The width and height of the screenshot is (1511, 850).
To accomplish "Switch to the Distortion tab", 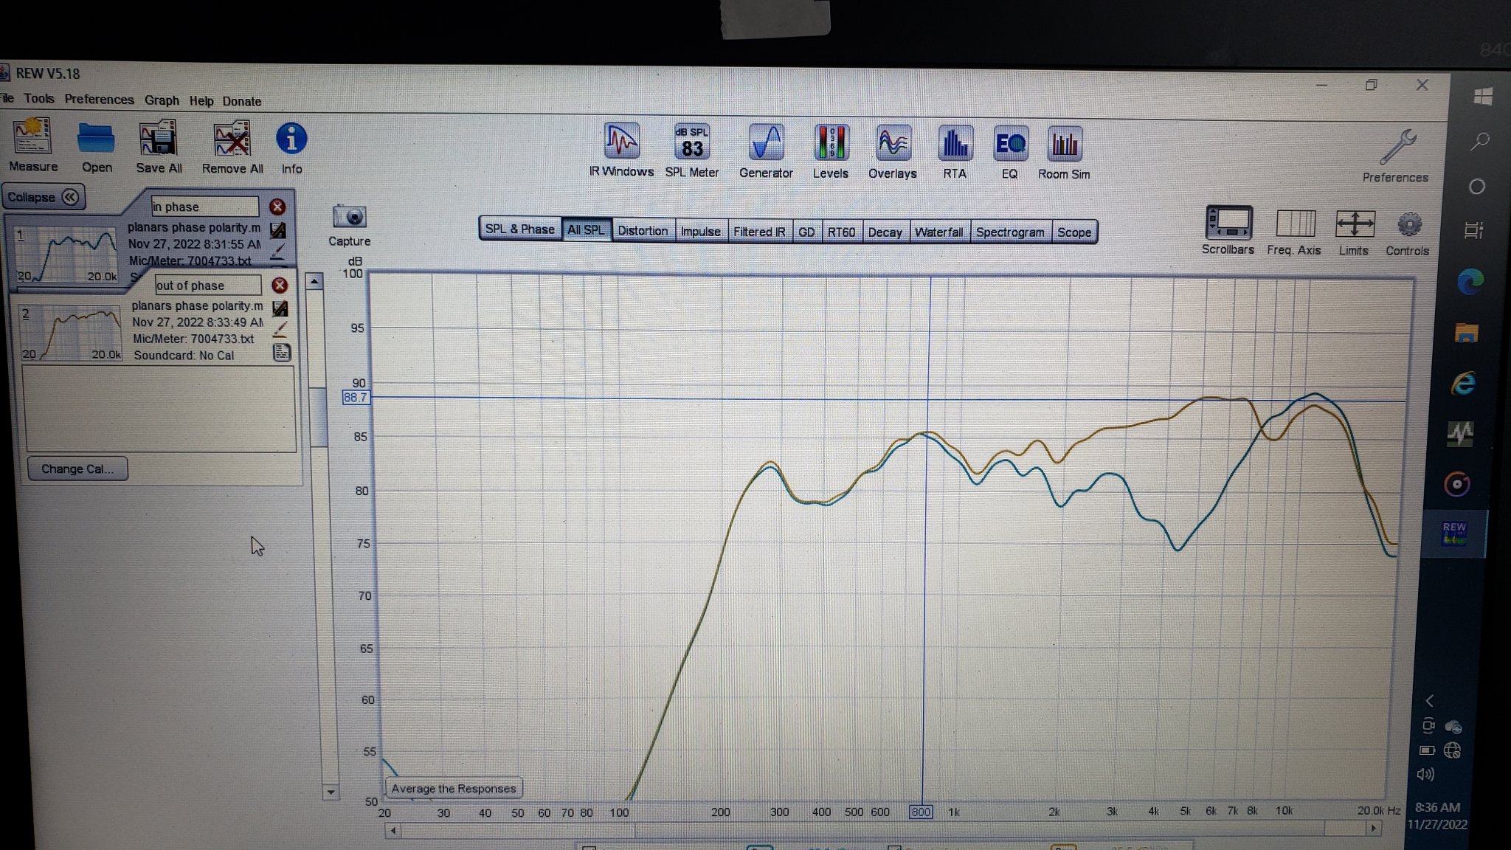I will [x=643, y=231].
